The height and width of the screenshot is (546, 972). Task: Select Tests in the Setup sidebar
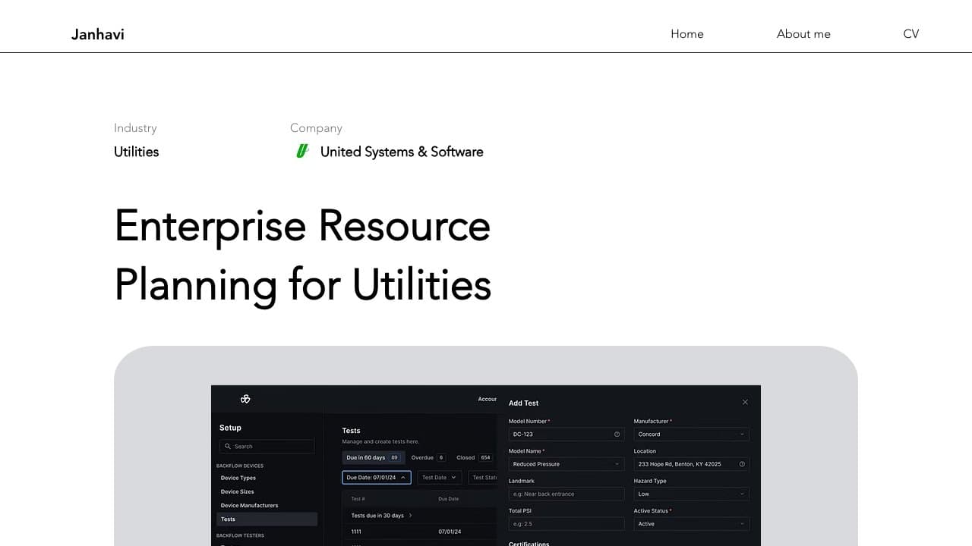tap(267, 519)
